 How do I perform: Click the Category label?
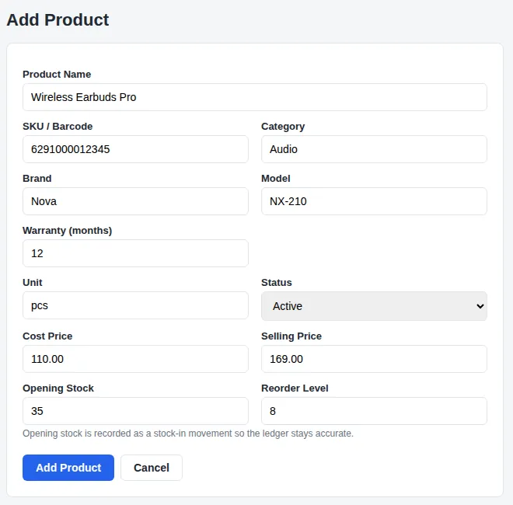[283, 127]
